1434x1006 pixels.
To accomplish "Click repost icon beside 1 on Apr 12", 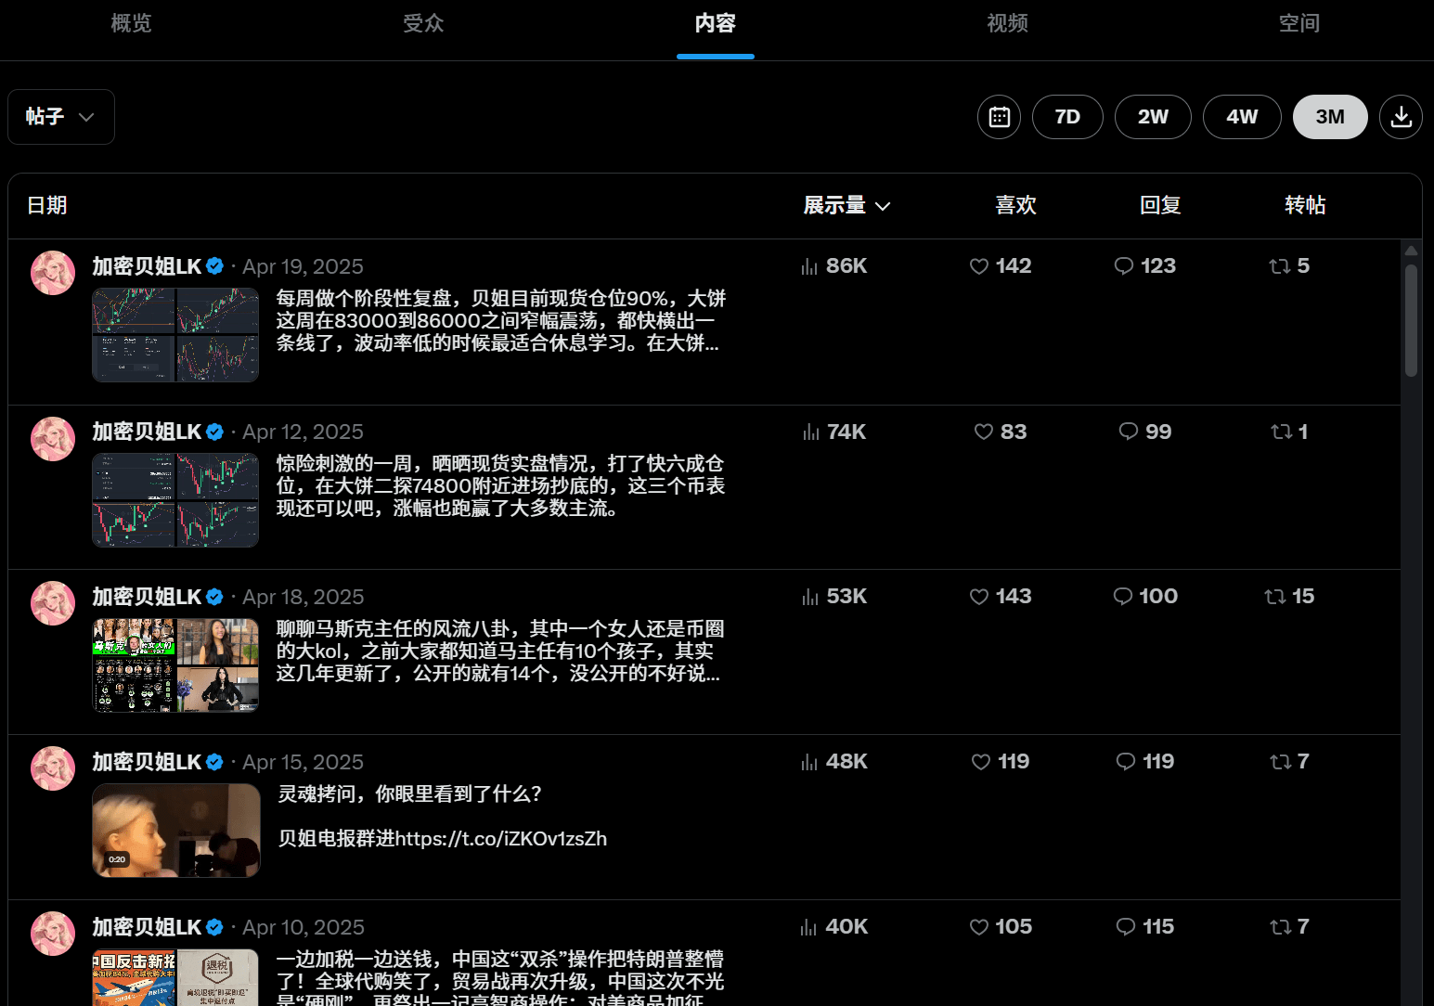I will click(1281, 432).
